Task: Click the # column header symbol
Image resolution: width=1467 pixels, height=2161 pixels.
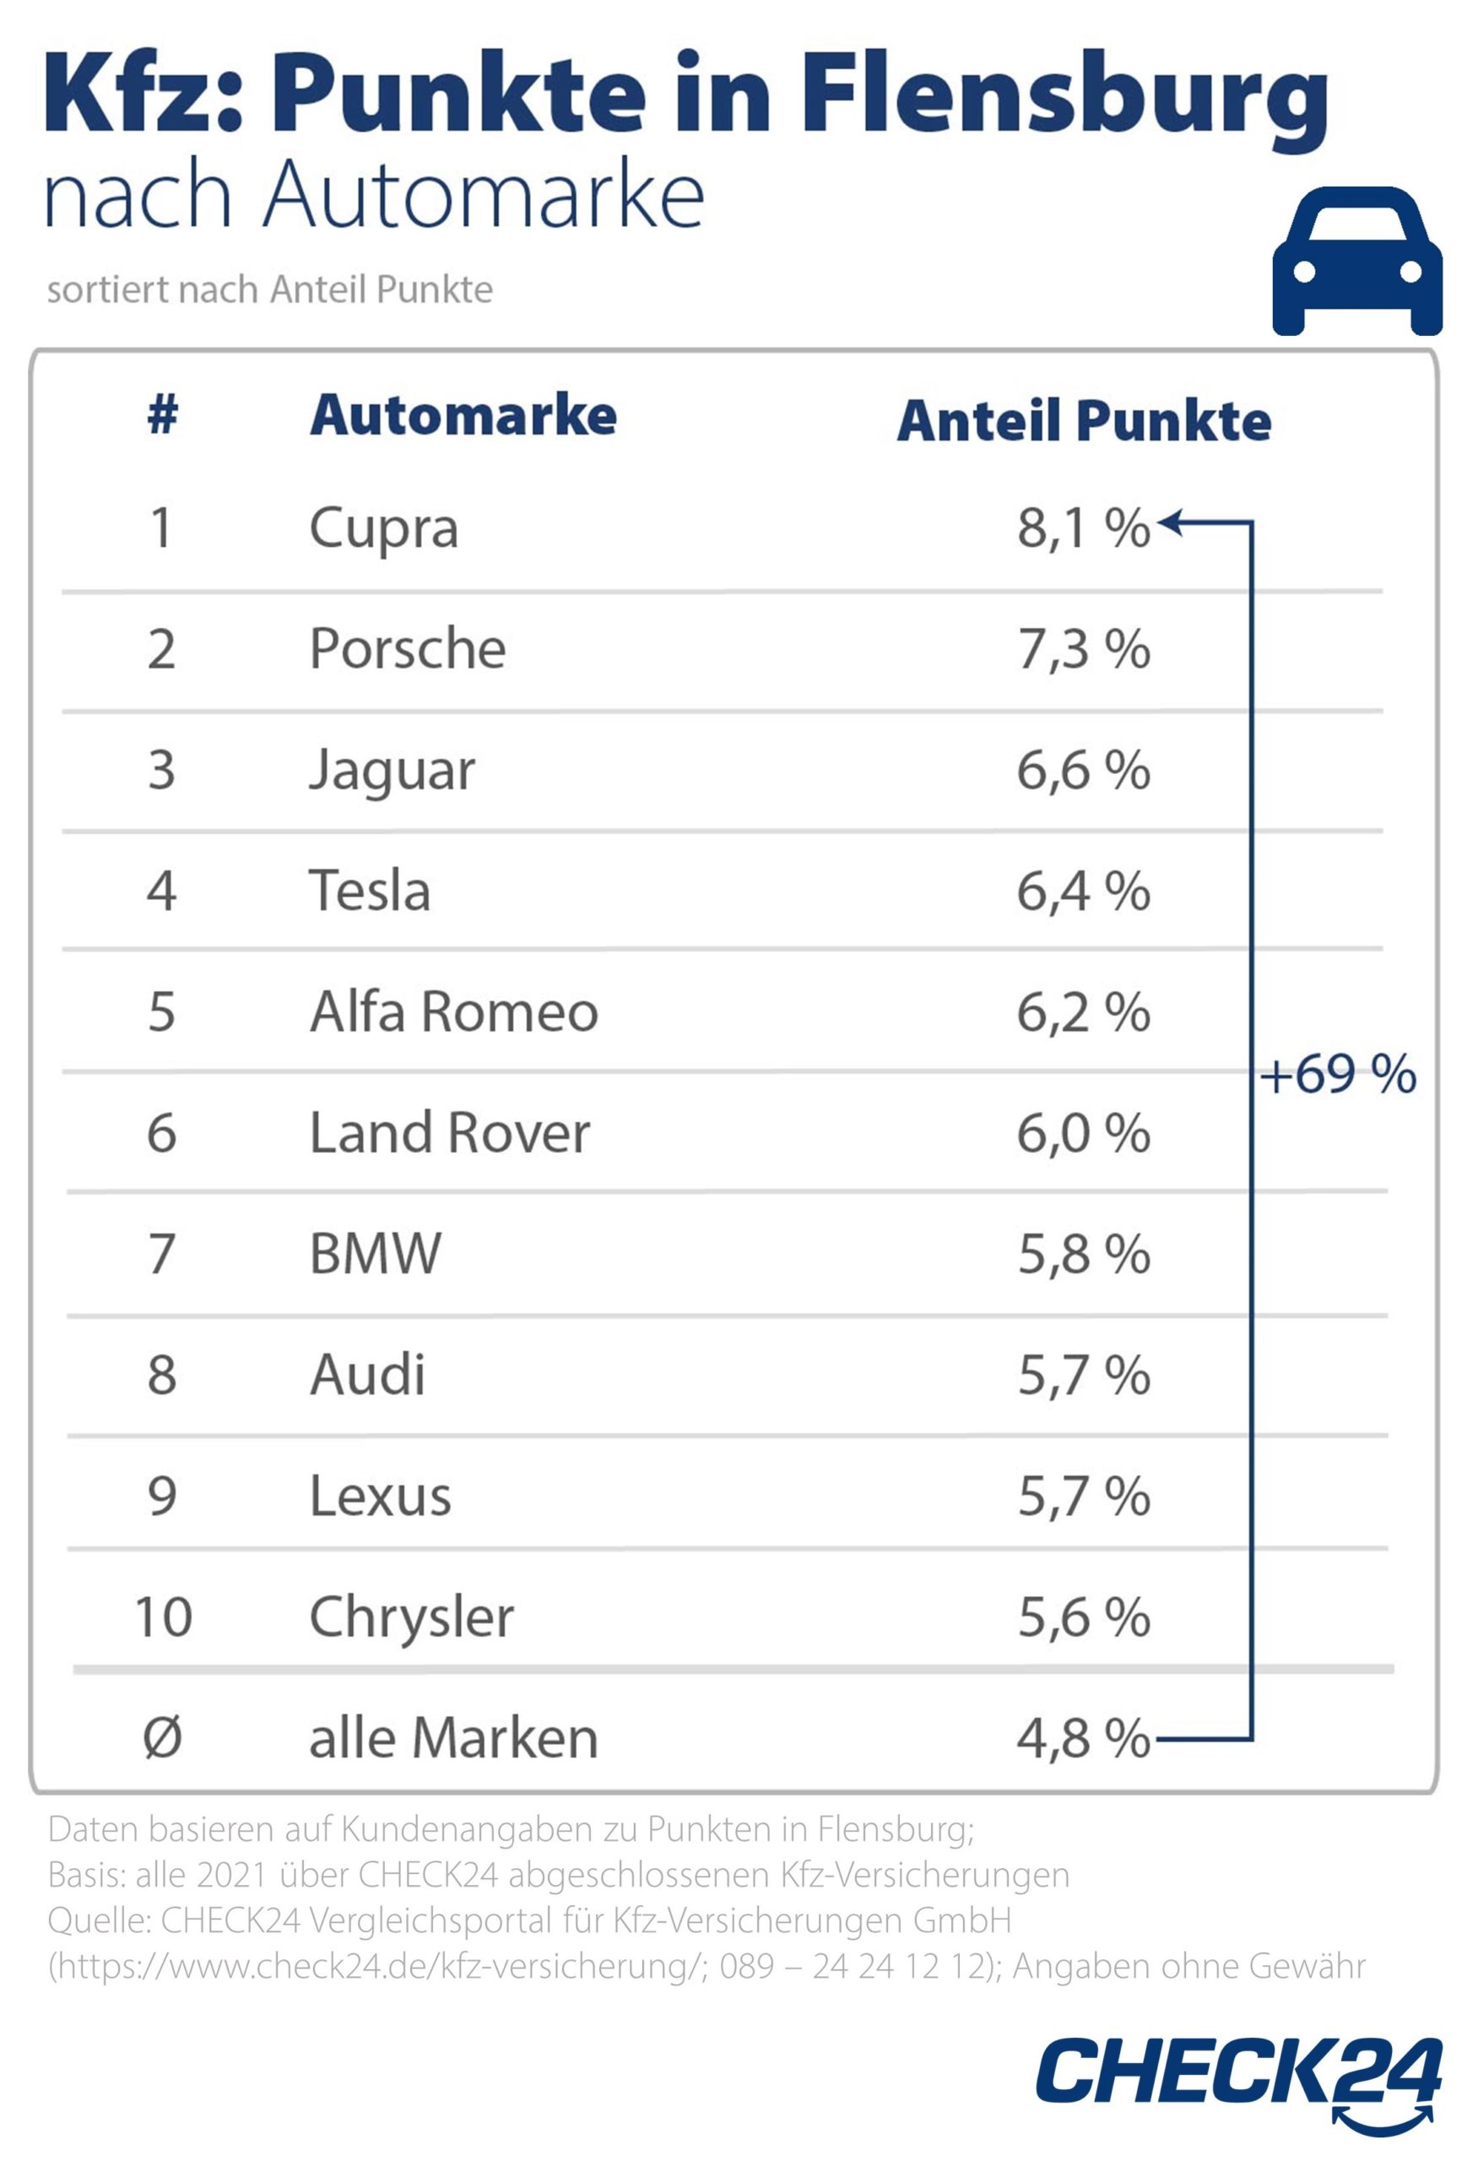Action: (x=163, y=414)
